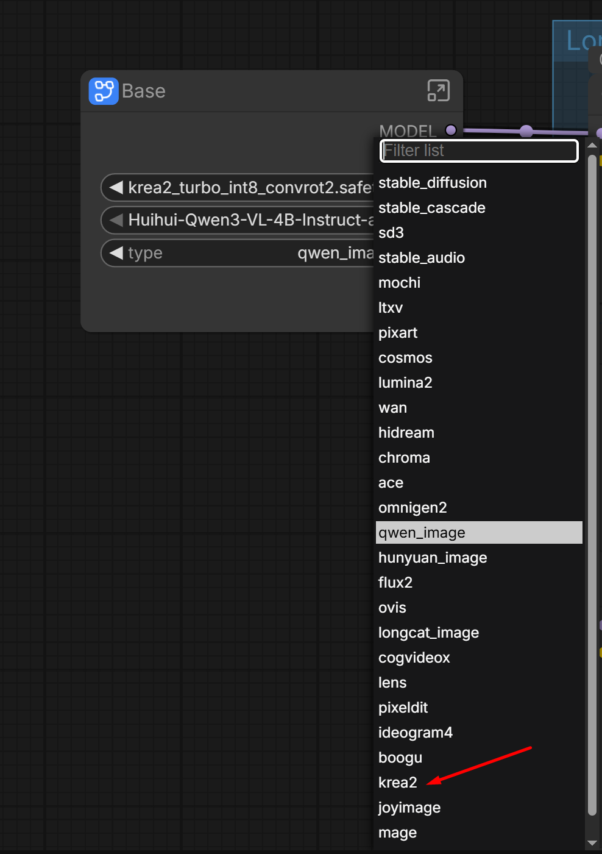Choose the lens option
This screenshot has height=854, width=602.
click(479, 683)
